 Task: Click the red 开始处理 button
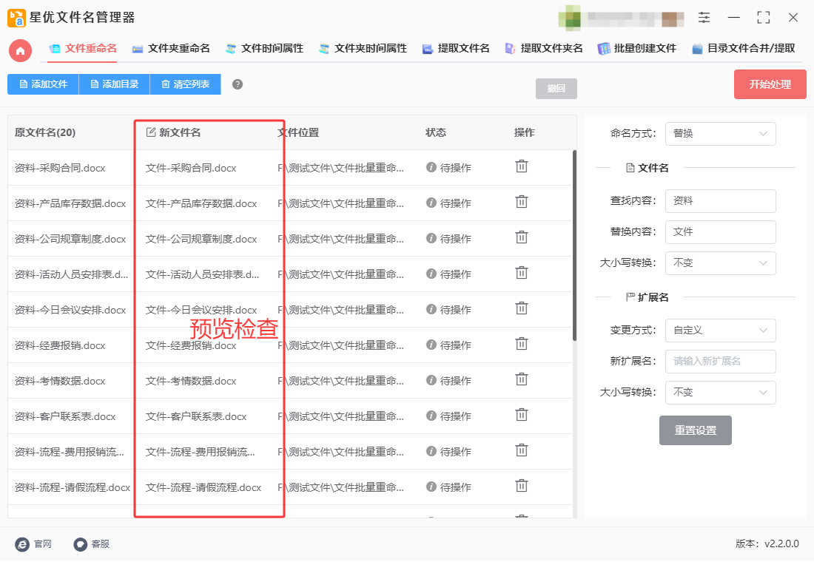(770, 84)
